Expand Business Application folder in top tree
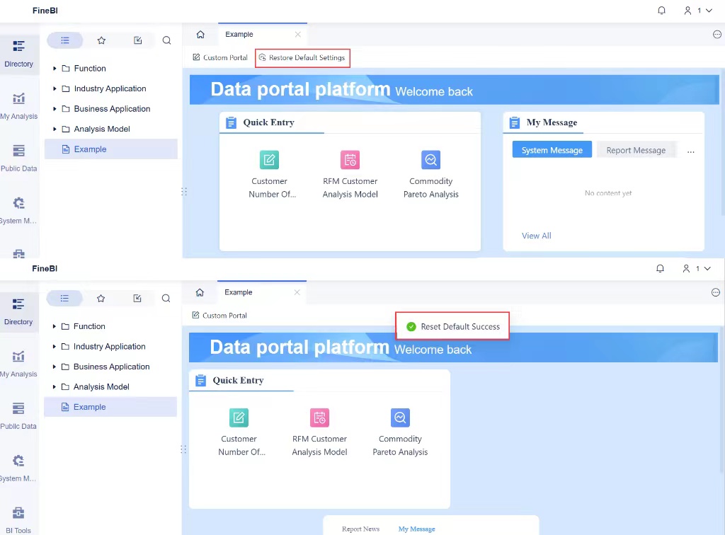The width and height of the screenshot is (725, 535). tap(55, 109)
